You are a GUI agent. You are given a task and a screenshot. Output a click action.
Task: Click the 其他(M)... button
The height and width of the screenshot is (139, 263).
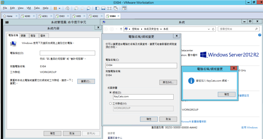[168, 82]
